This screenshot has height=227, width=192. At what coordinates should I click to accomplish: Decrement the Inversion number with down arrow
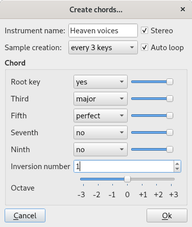pos(177,169)
